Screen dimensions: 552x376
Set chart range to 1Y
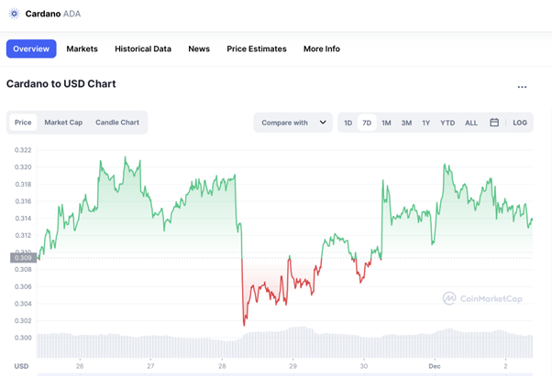pos(426,123)
